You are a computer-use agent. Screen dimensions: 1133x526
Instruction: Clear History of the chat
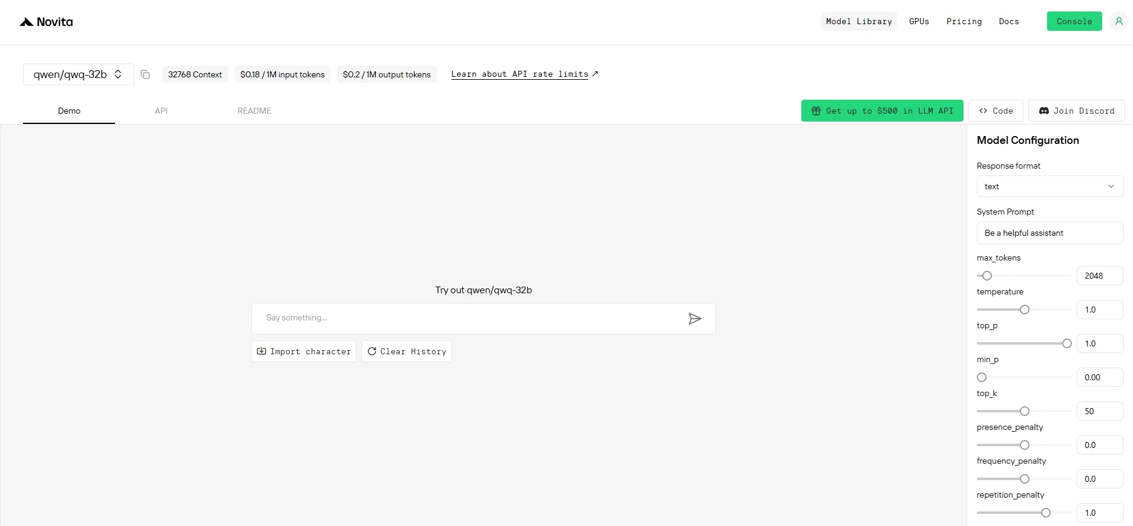407,351
